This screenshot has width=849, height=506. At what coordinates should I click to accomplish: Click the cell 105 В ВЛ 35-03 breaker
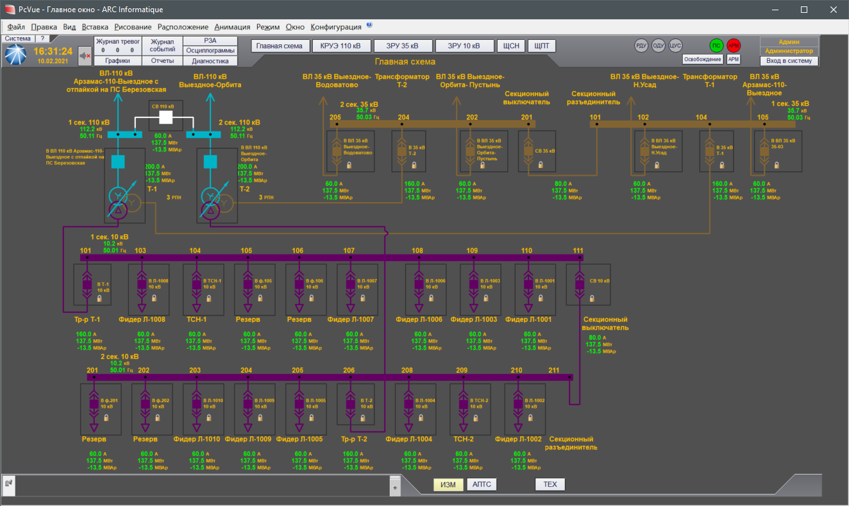pos(764,152)
